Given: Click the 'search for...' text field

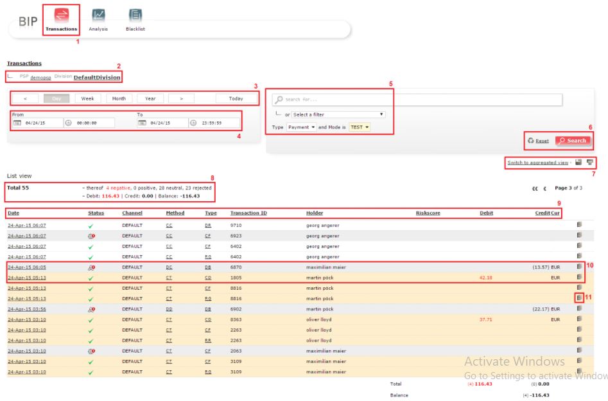Looking at the screenshot, I should [417, 100].
